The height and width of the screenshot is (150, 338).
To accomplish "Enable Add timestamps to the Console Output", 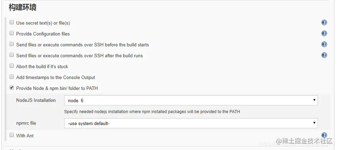I will pos(12,77).
